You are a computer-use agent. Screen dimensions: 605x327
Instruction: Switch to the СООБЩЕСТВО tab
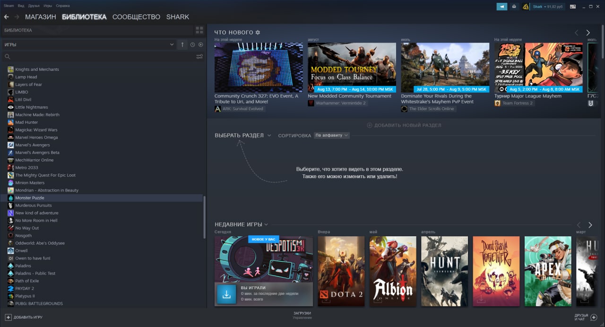coord(136,17)
